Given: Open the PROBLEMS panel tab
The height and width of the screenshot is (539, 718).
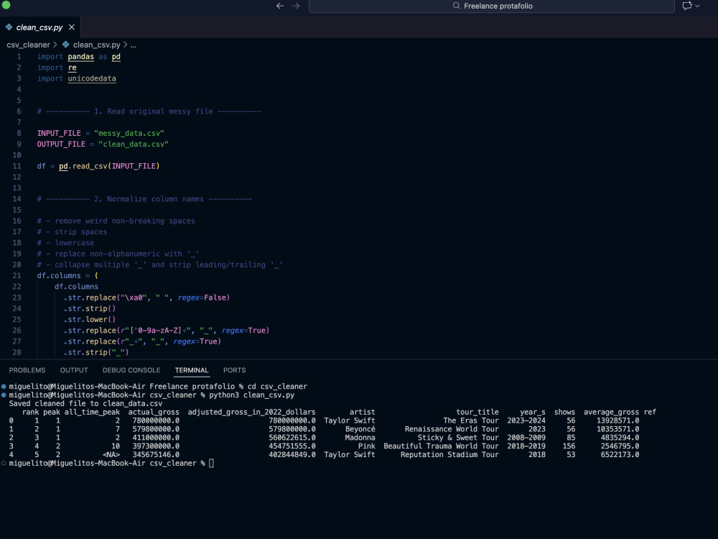Looking at the screenshot, I should coord(27,370).
